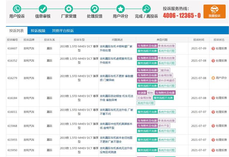Click the status icon for complaint 616184

[x=213, y=98]
